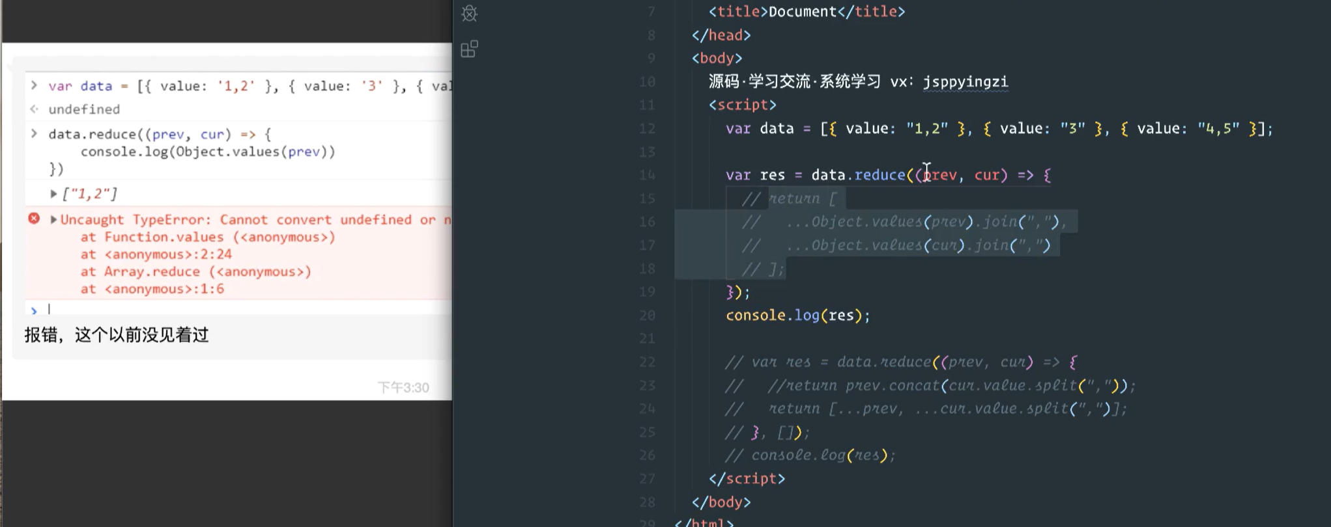Click 'at Array.reduce (<anonymous>)' stack line
Viewport: 1331px width, 527px height.
[x=196, y=272]
